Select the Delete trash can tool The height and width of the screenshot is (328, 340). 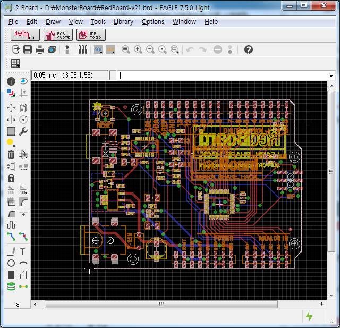coord(11,155)
